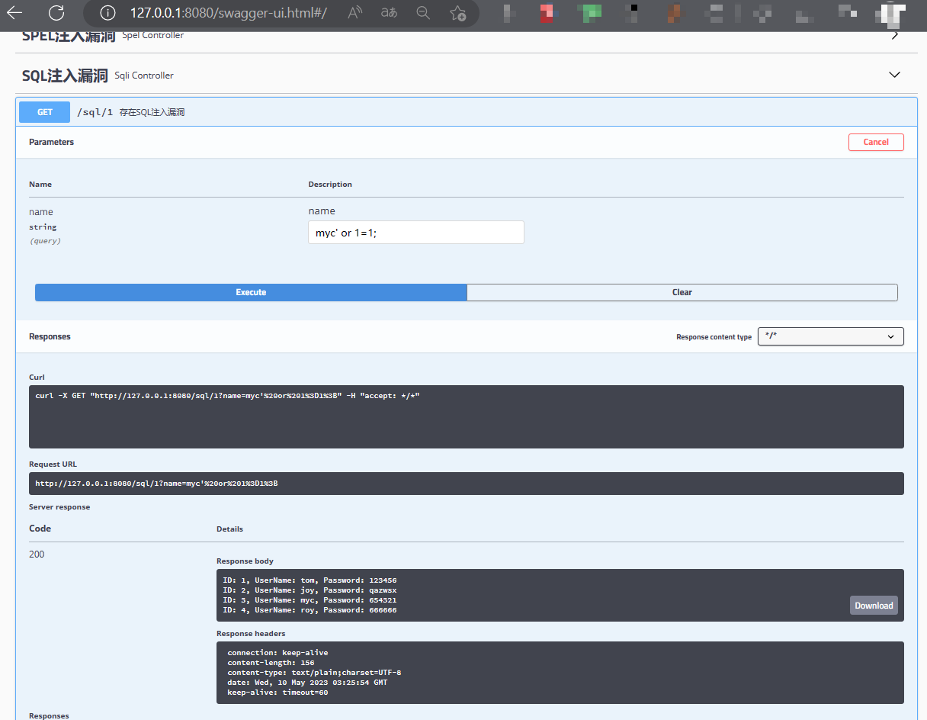Viewport: 927px width, 720px height.
Task: Click the Parameters section title
Action: coord(51,142)
